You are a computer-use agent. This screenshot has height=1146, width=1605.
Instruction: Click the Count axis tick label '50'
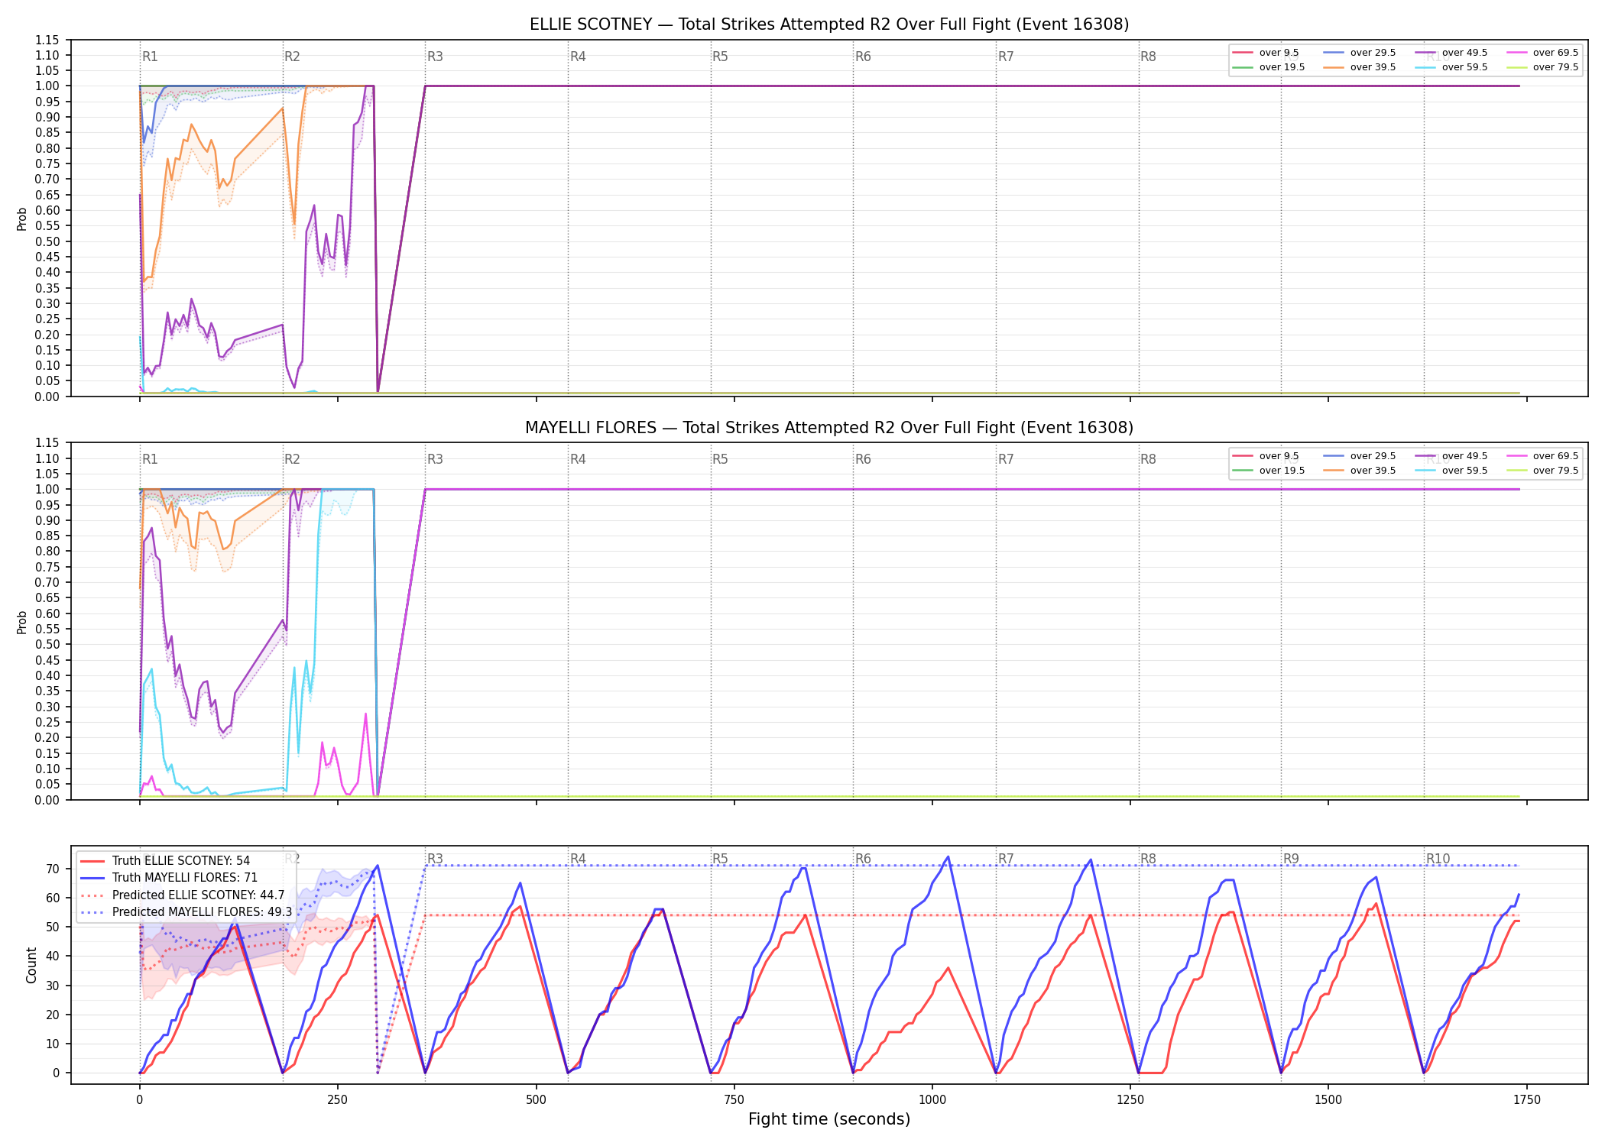[53, 927]
